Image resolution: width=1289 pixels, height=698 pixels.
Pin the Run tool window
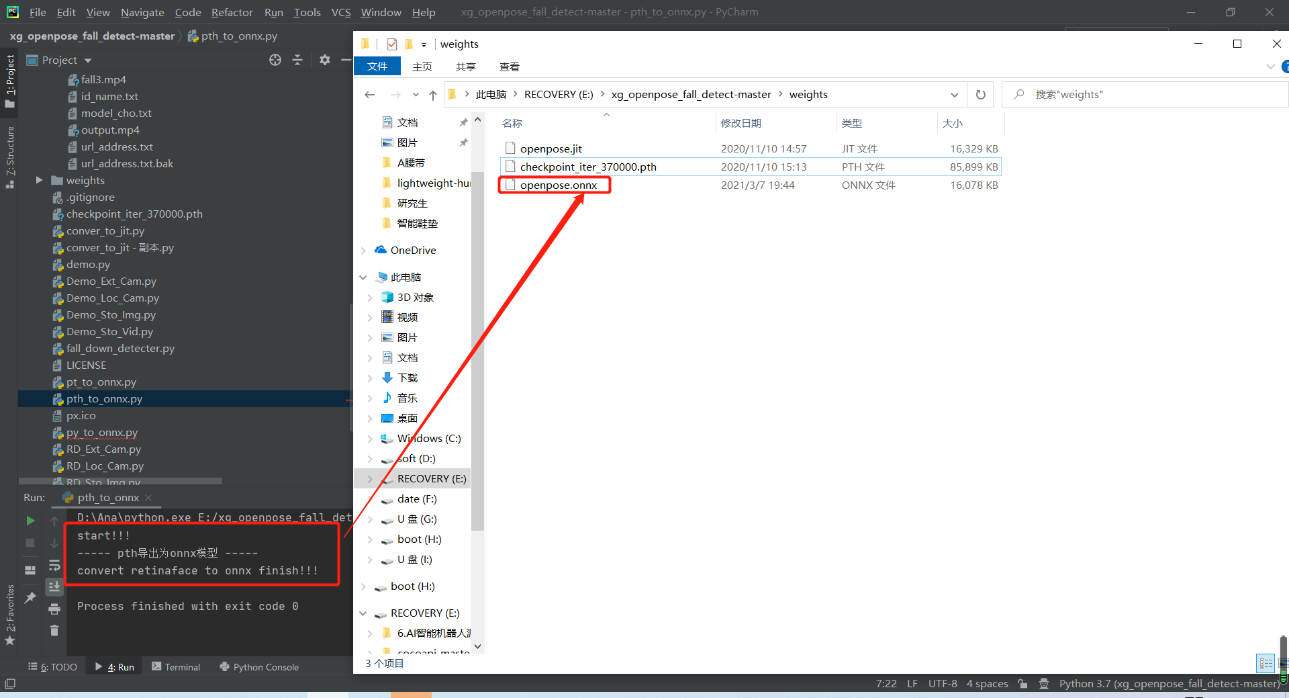(30, 598)
